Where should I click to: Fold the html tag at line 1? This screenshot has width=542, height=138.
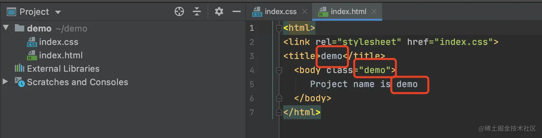(x=279, y=28)
